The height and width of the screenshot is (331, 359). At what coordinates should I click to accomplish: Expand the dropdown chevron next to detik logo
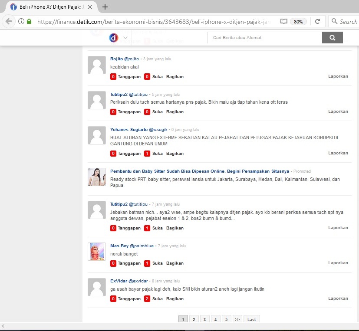125,38
